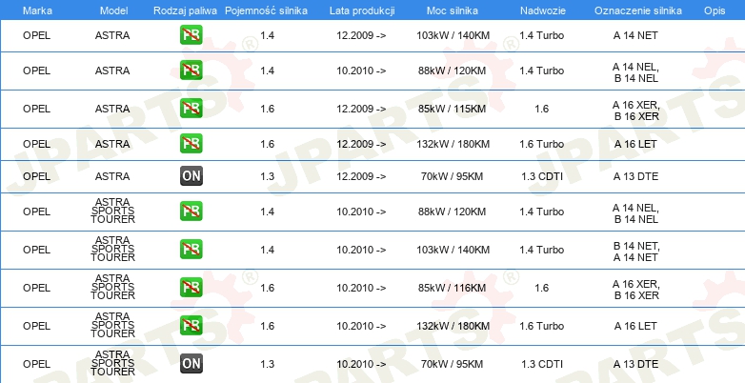Screen dimensions: 745x383
Task: Click PB fuel icon for Sports Tourer 88kW/120KM
Action: tap(191, 212)
